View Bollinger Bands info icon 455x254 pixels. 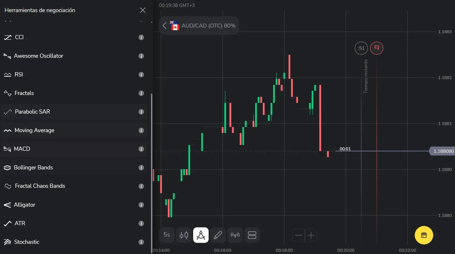[x=141, y=168]
